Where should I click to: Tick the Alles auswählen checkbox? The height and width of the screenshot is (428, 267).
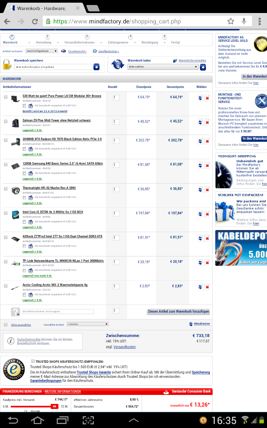(6, 325)
